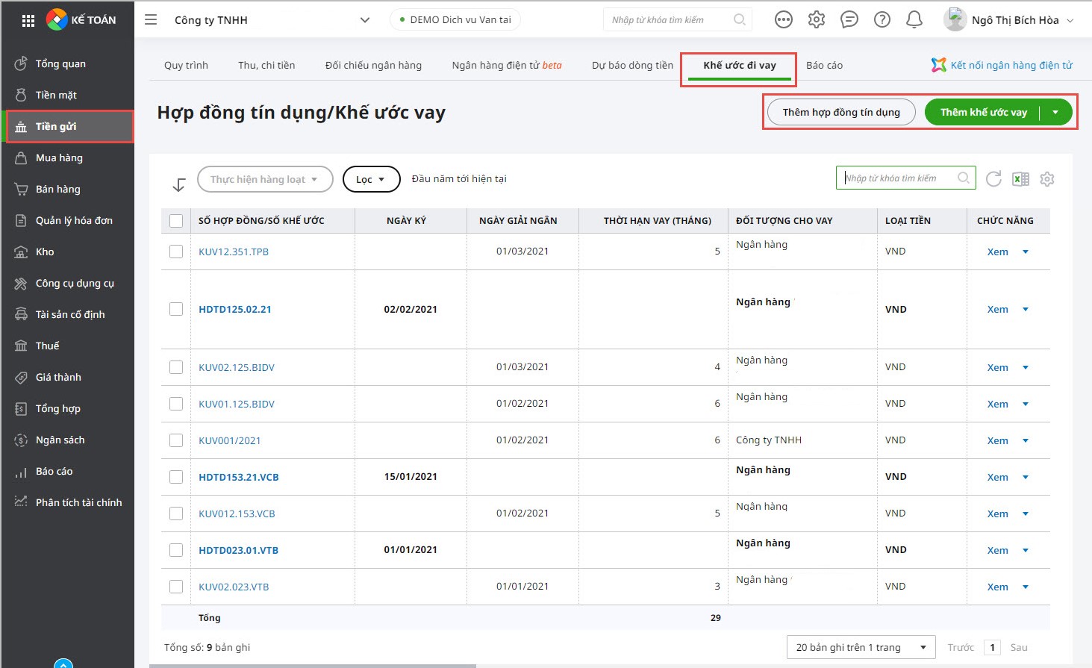This screenshot has width=1092, height=668.
Task: Open the records per page dropdown
Action: [x=861, y=647]
